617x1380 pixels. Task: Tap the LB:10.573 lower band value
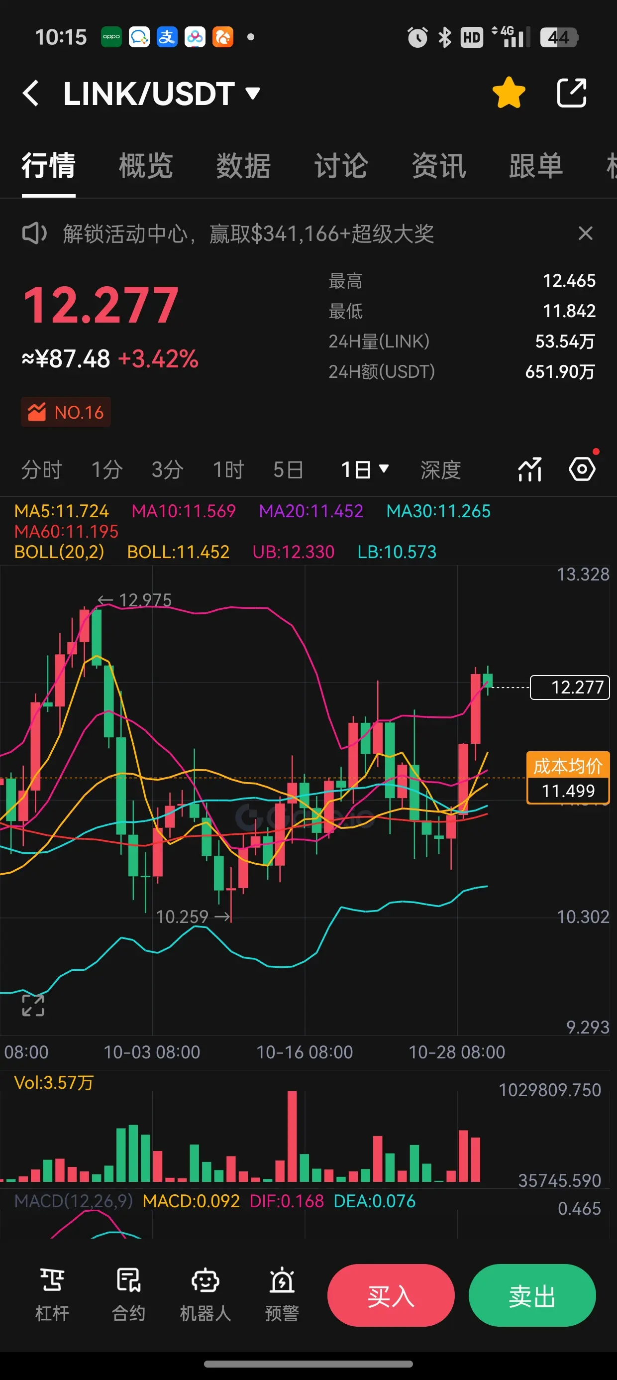pyautogui.click(x=397, y=552)
